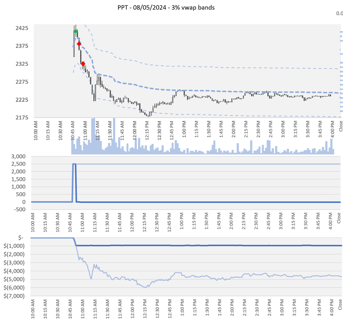The height and width of the screenshot is (324, 343).
Task: Click 10:15 AM on the P&L chart axis
Action: click(45, 309)
